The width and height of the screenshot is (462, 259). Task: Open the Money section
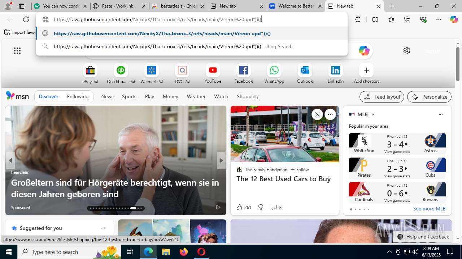pos(170,96)
